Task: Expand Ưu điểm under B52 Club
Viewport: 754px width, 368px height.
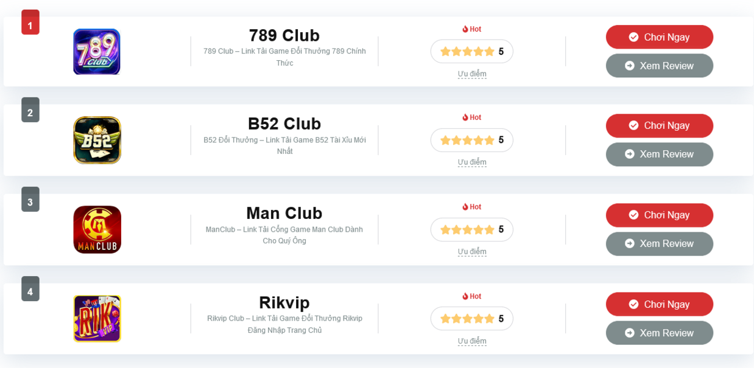Action: tap(472, 162)
